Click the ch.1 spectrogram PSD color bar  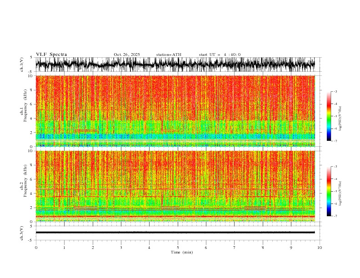pyautogui.click(x=329, y=116)
